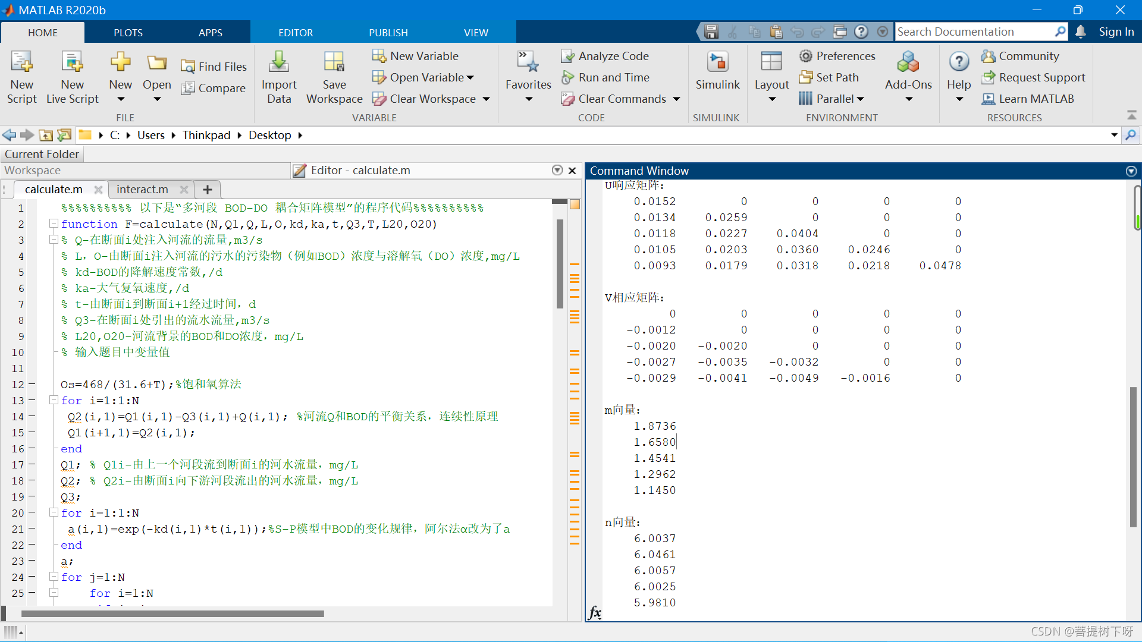This screenshot has height=642, width=1142.
Task: Collapse the for loop fold on line 13
Action: (54, 400)
